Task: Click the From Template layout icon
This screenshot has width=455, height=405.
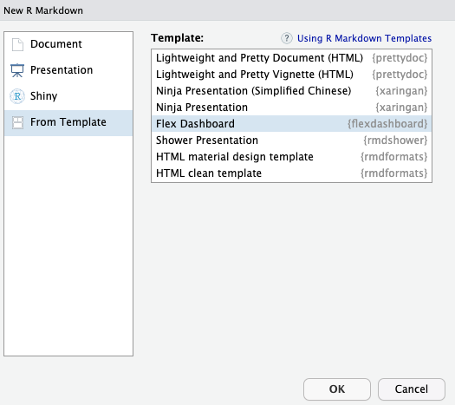Action: point(17,122)
